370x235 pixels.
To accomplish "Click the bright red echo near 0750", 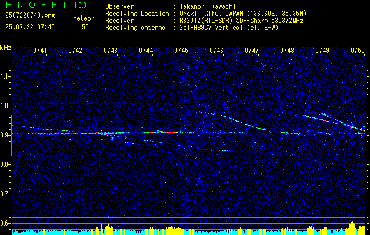I will coord(352,127).
